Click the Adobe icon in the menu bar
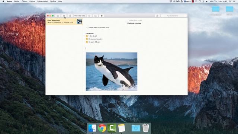Viewport: 238px width, 134px height. click(x=178, y=1)
